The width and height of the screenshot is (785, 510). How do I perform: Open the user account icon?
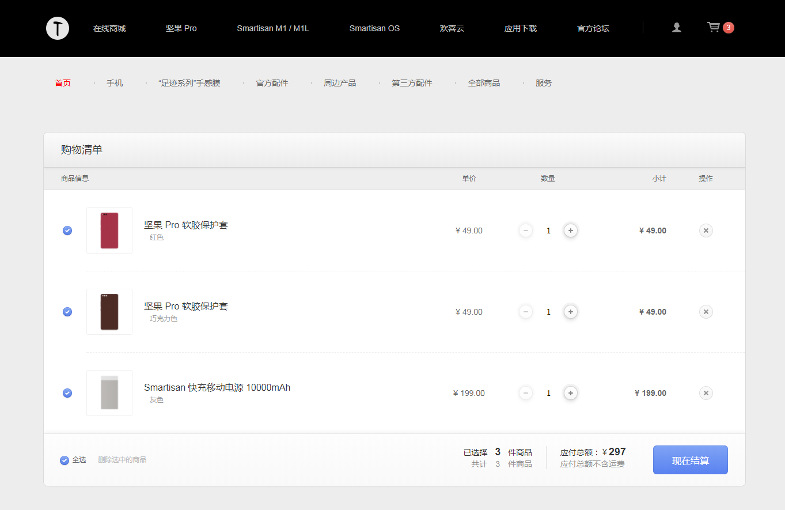pos(677,28)
